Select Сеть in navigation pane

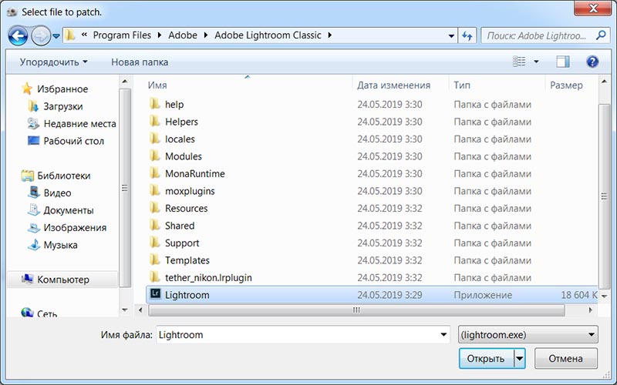coord(47,313)
